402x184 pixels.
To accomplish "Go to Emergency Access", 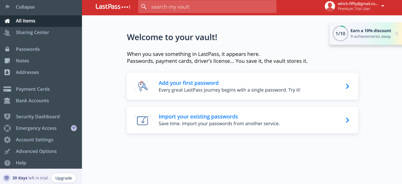I will tap(36, 128).
